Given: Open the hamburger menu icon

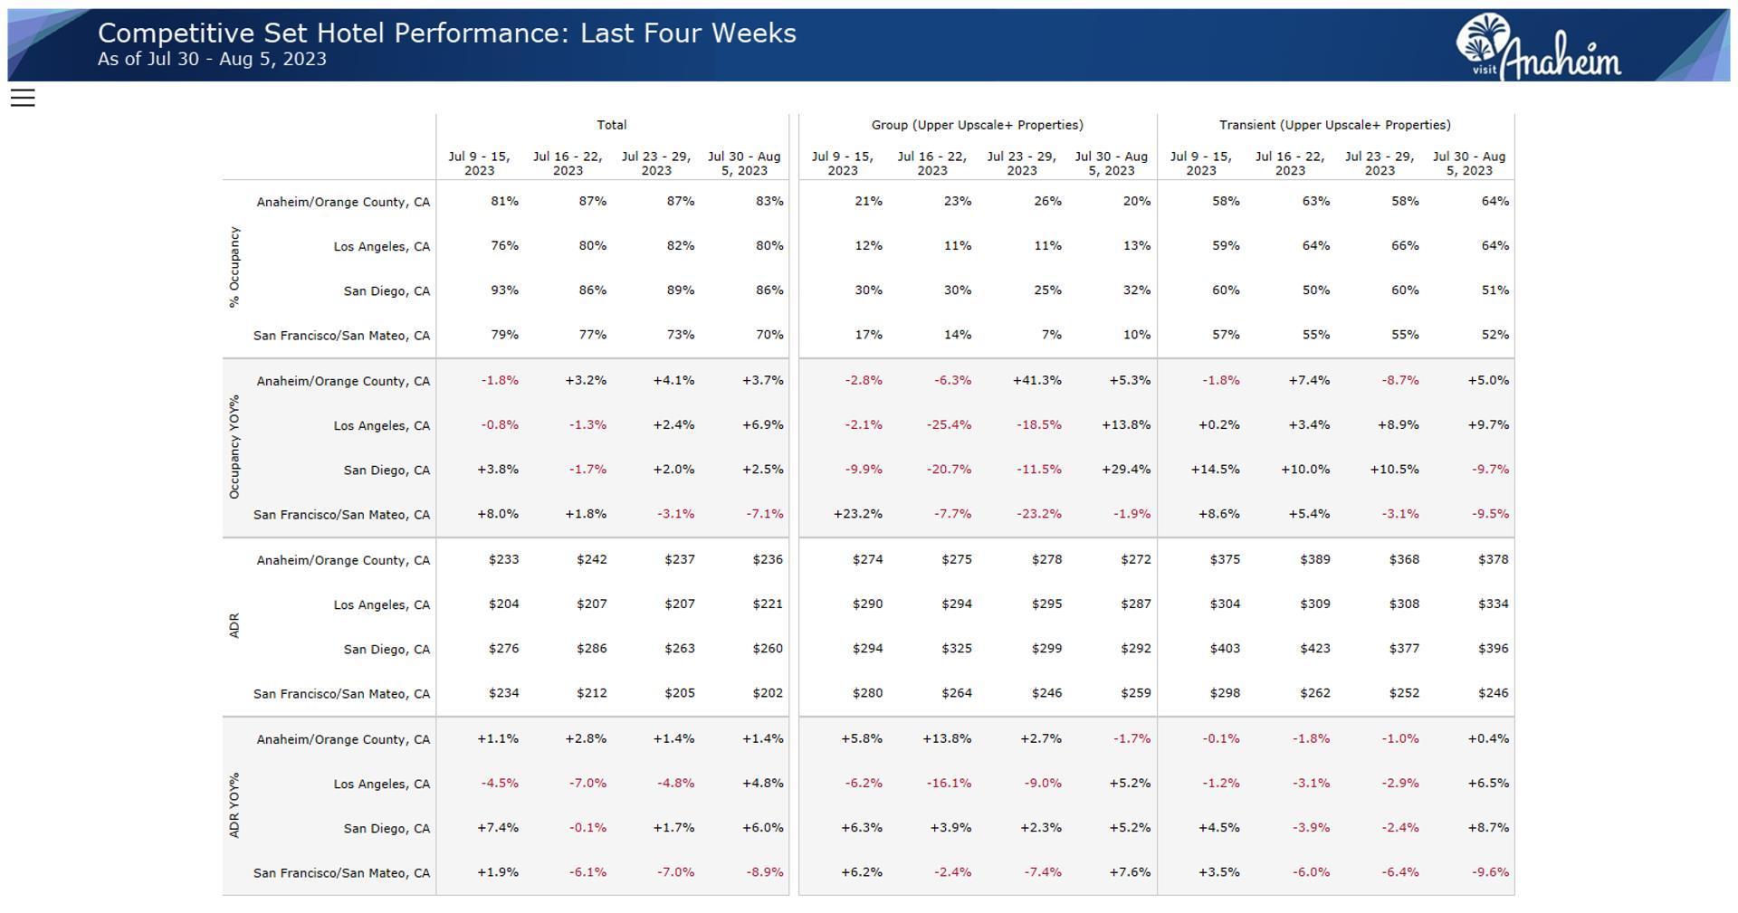Looking at the screenshot, I should [x=23, y=98].
